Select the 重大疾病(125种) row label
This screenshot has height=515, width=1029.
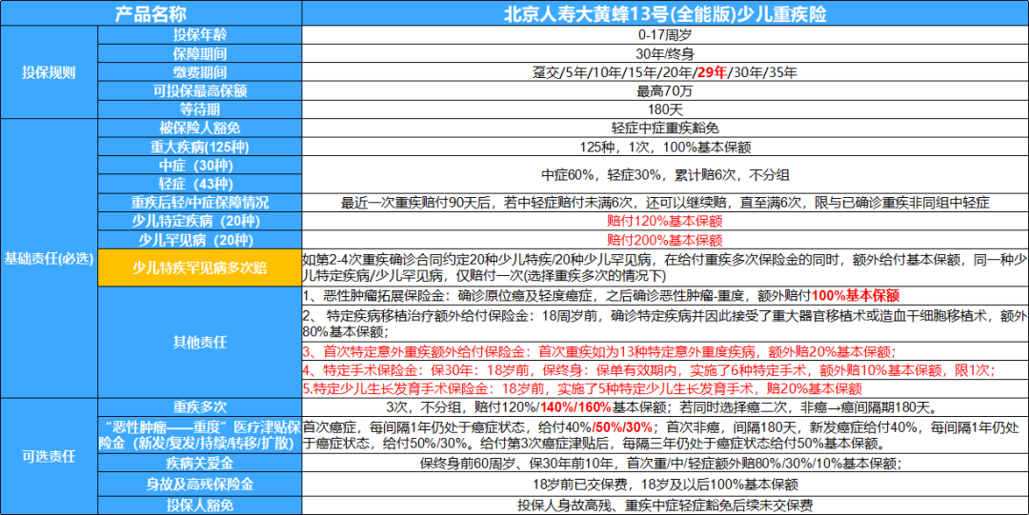click(x=199, y=147)
